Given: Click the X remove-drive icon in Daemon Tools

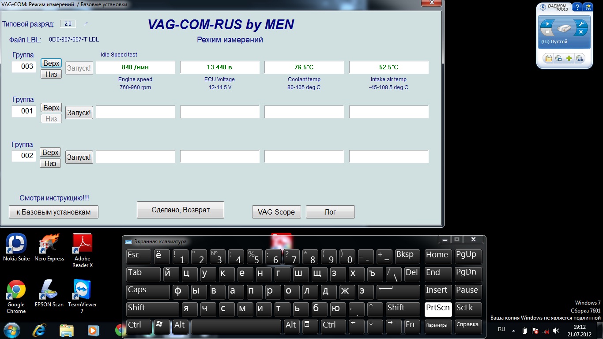Looking at the screenshot, I should (x=581, y=32).
